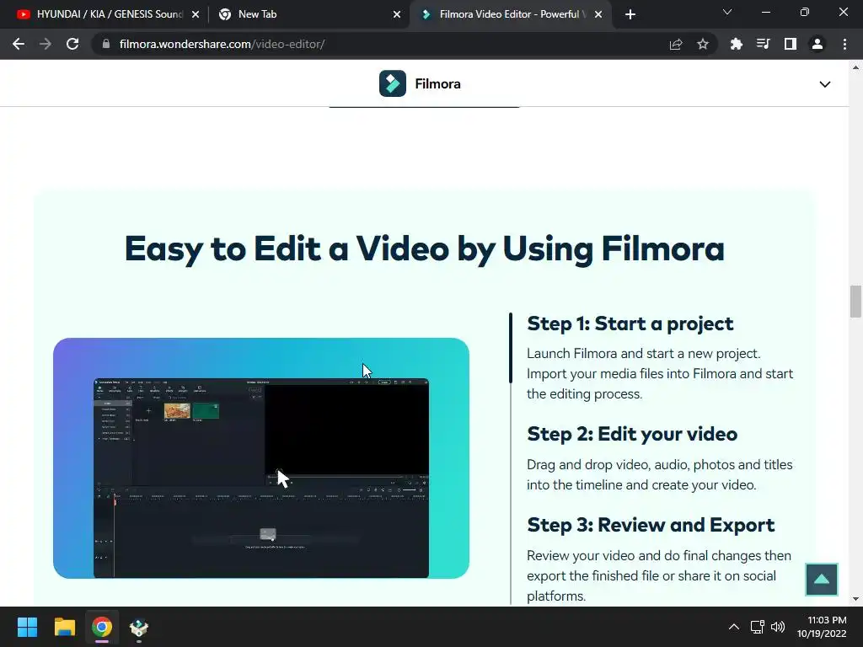The height and width of the screenshot is (647, 863).
Task: Switch to the New Tab tab
Action: (308, 14)
